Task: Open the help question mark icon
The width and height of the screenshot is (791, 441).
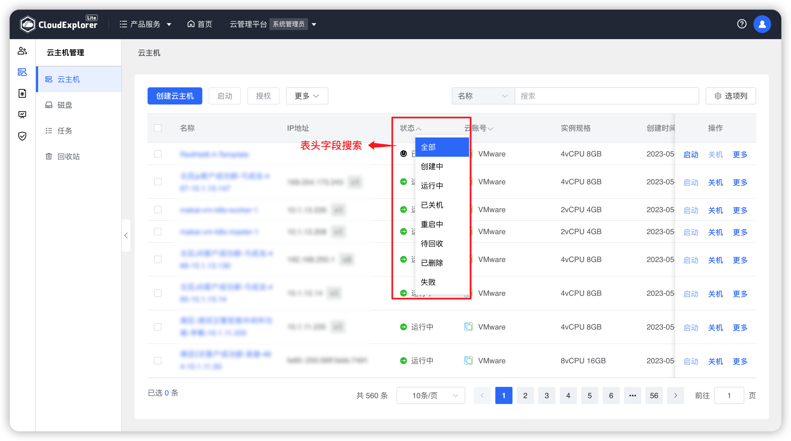Action: point(742,24)
